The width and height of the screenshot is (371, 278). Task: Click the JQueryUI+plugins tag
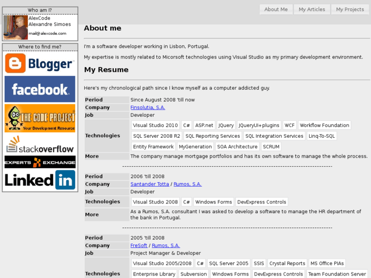pyautogui.click(x=259, y=125)
